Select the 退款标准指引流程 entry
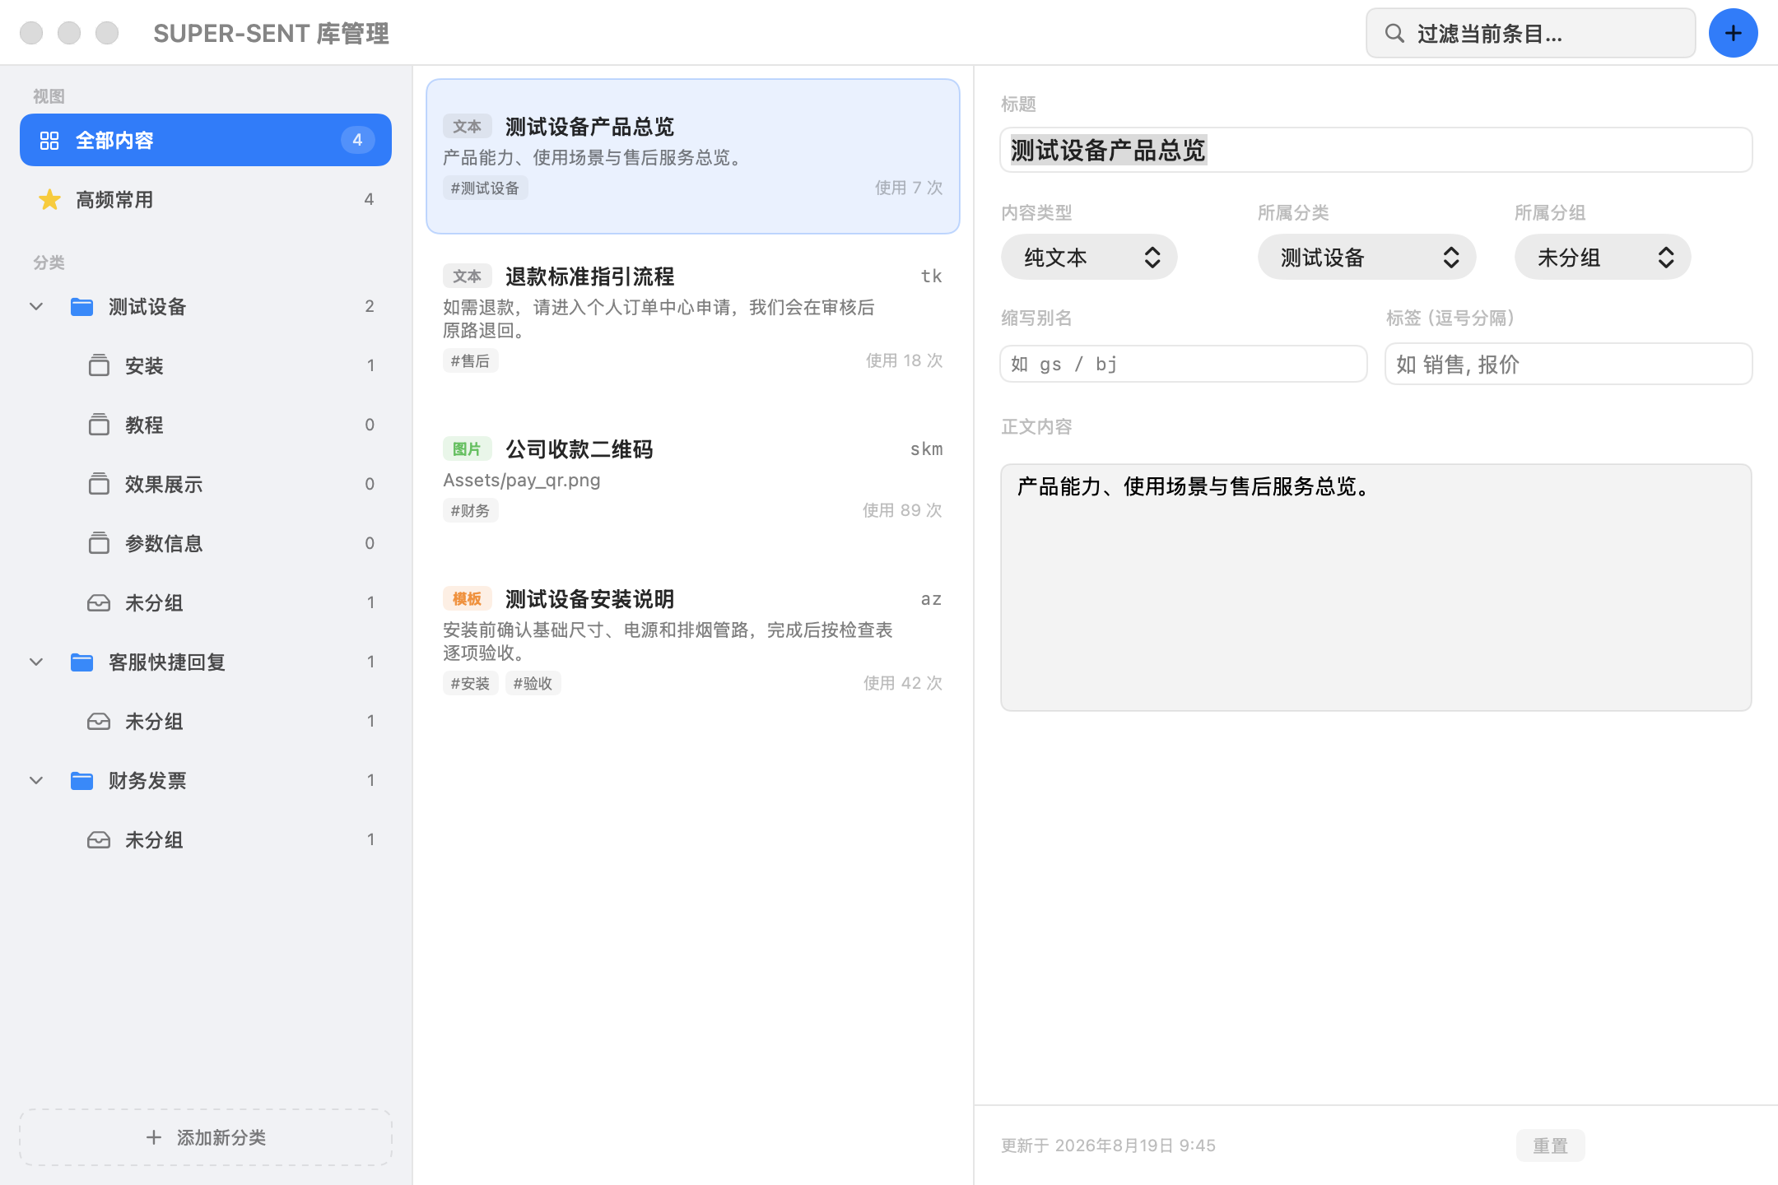Viewport: 1778px width, 1185px height. 693,318
